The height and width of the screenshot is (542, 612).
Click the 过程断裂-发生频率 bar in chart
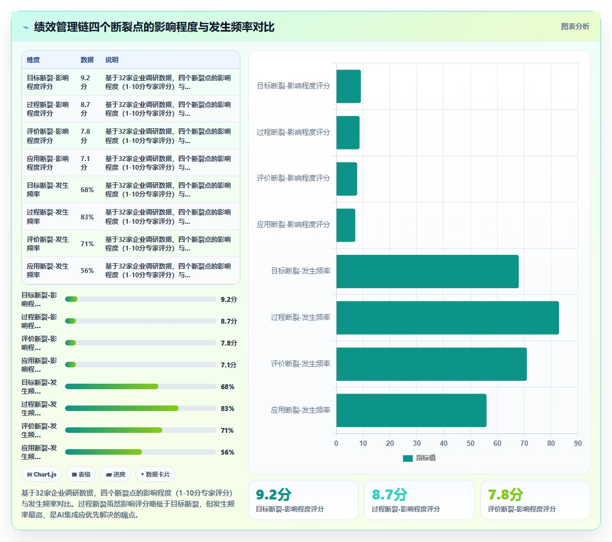[x=448, y=318]
